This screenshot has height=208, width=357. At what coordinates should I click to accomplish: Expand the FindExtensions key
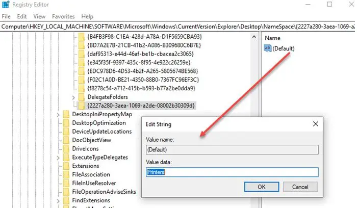point(58,201)
